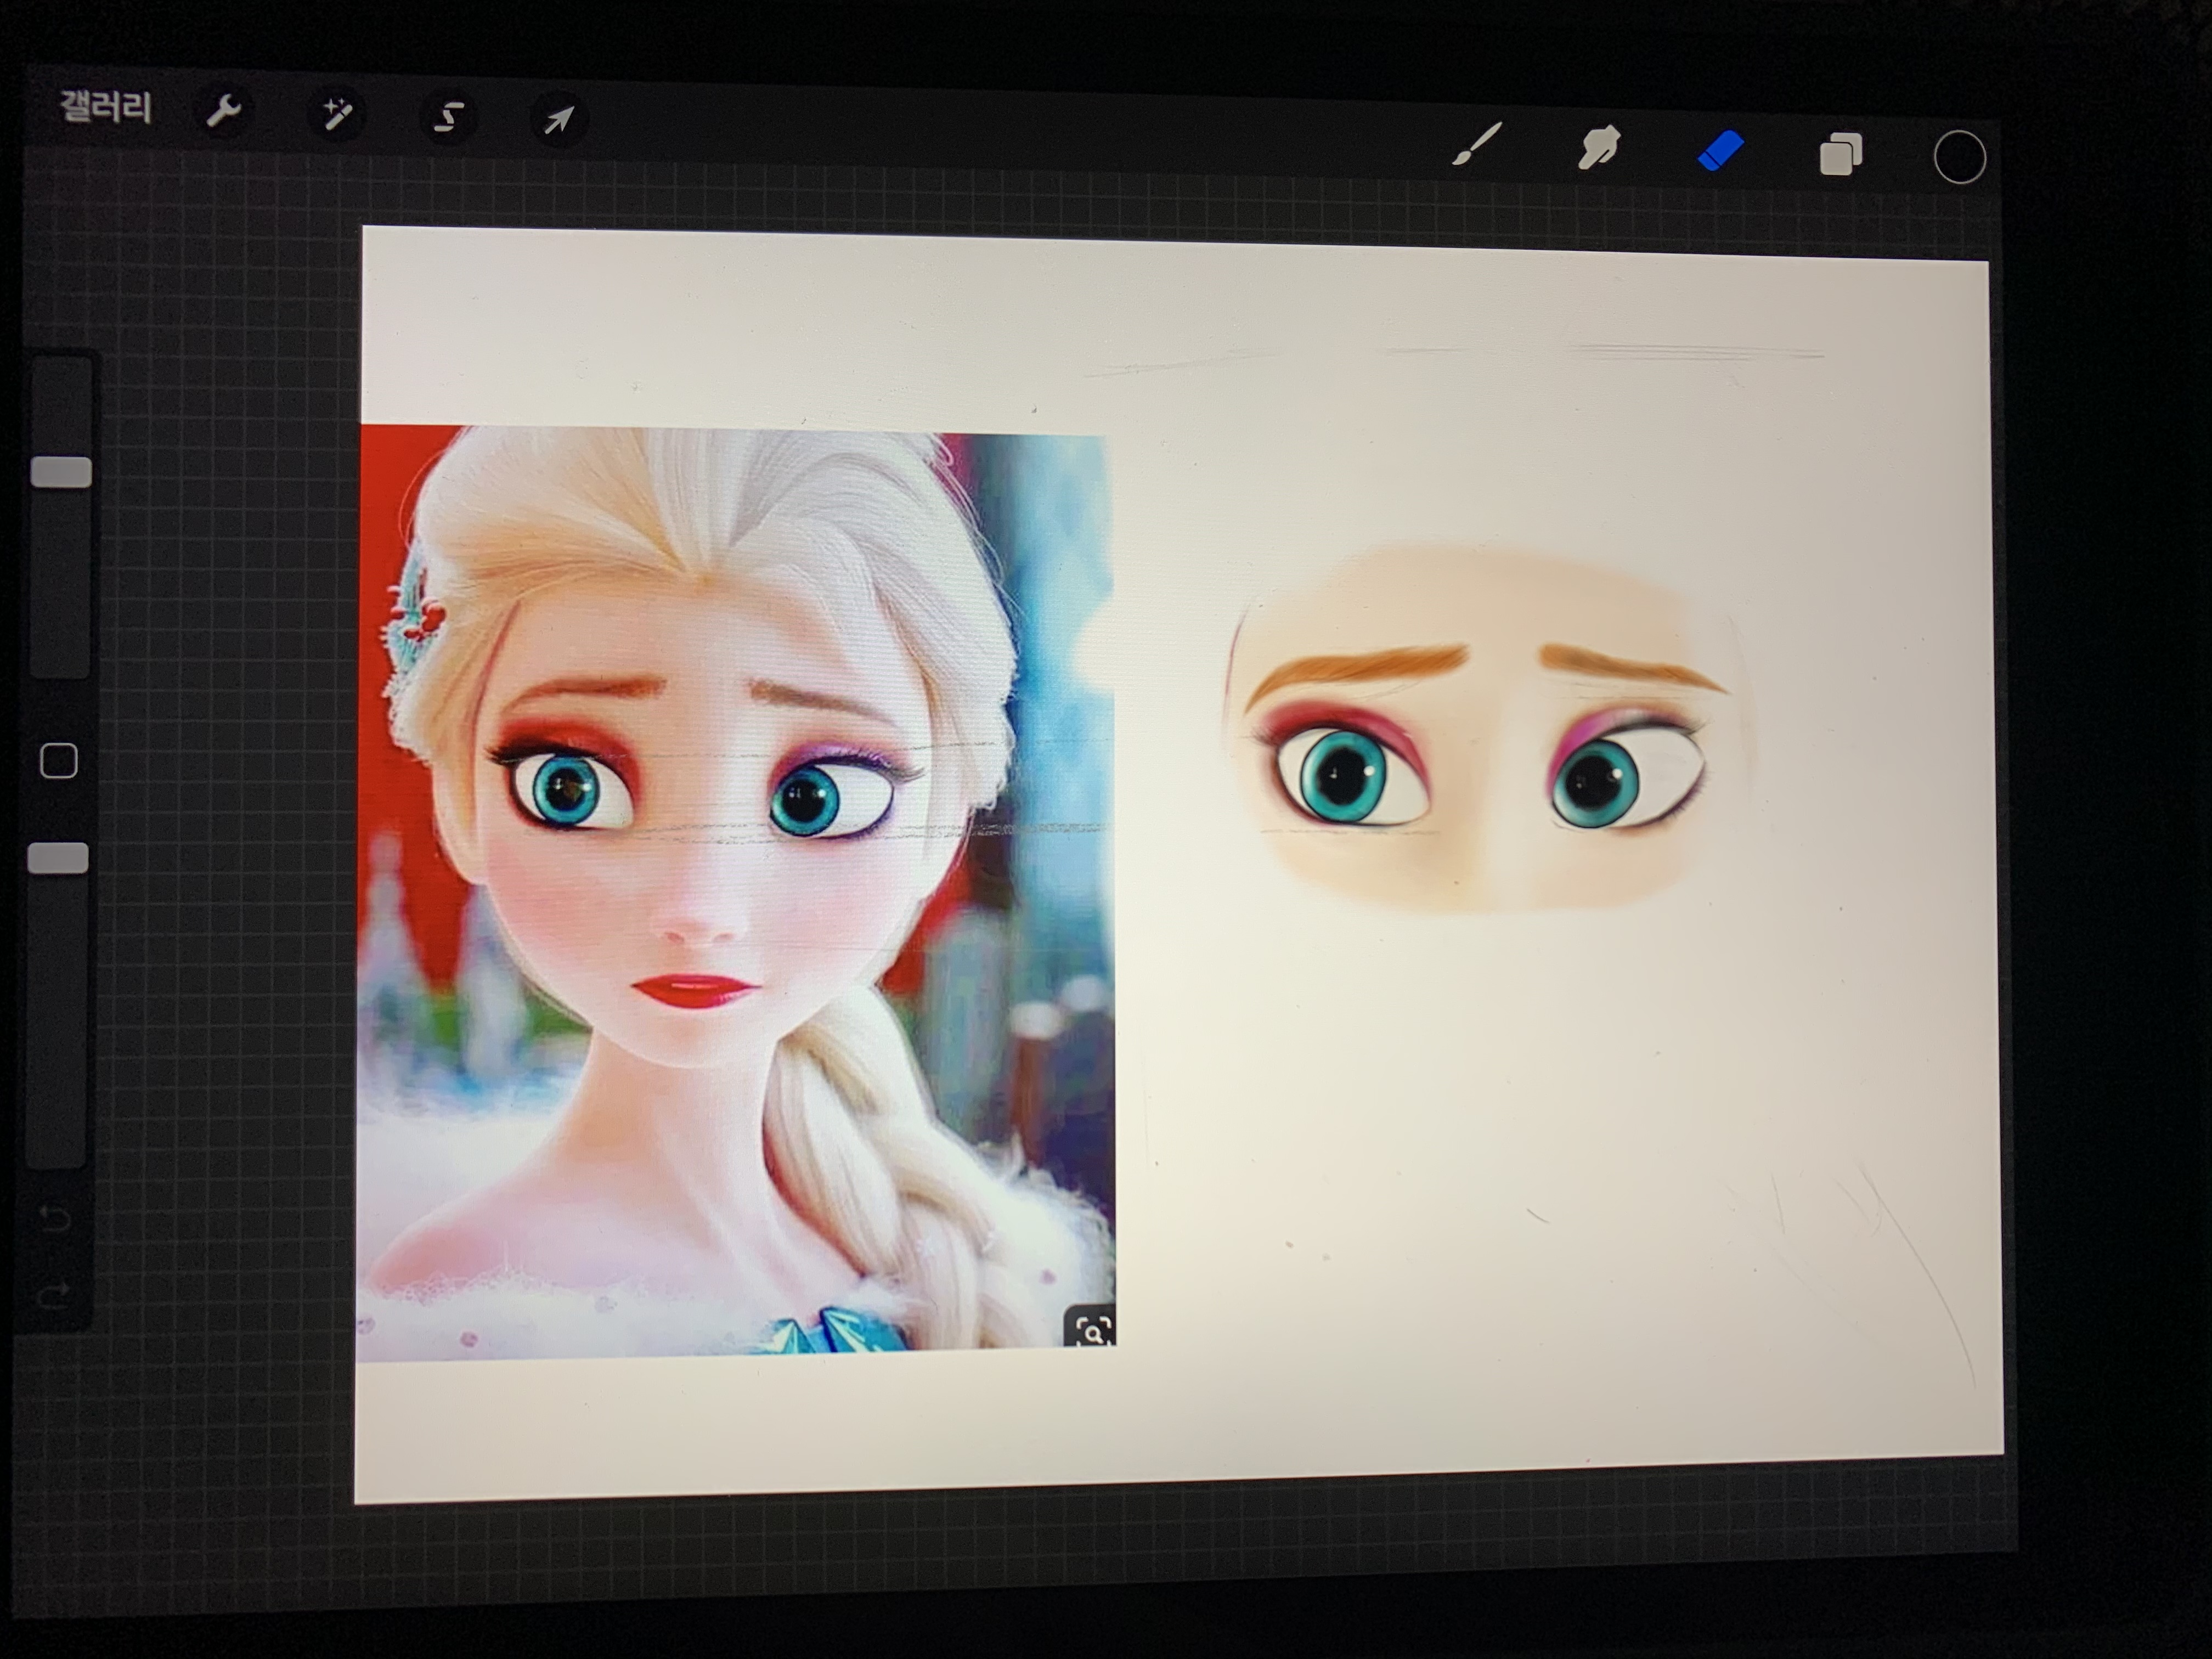Open the 갤러리 (Gallery) view
2212x1659 pixels.
pyautogui.click(x=105, y=106)
